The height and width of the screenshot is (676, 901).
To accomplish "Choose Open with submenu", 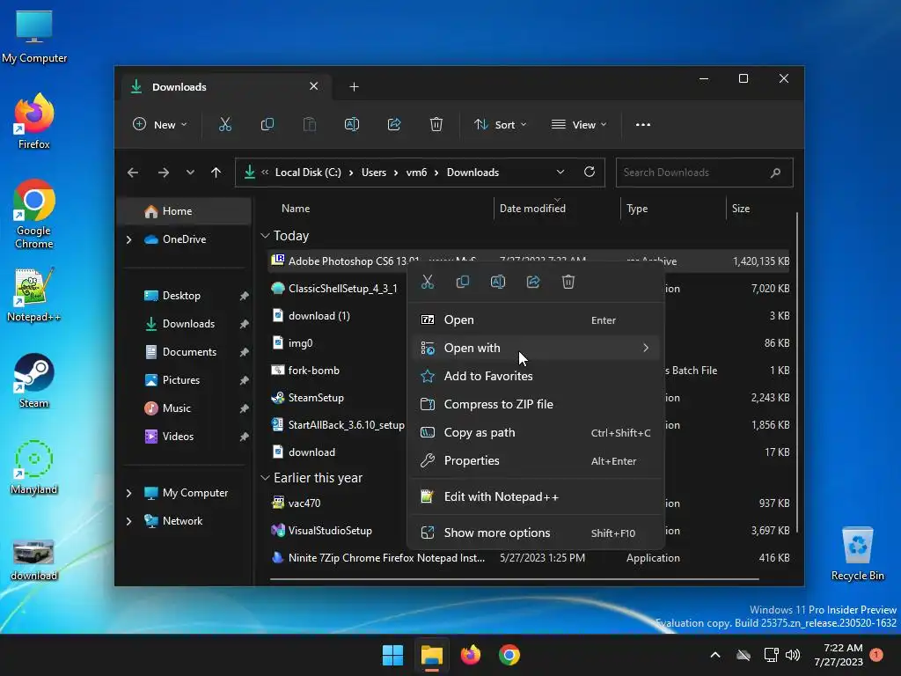I will (x=536, y=348).
